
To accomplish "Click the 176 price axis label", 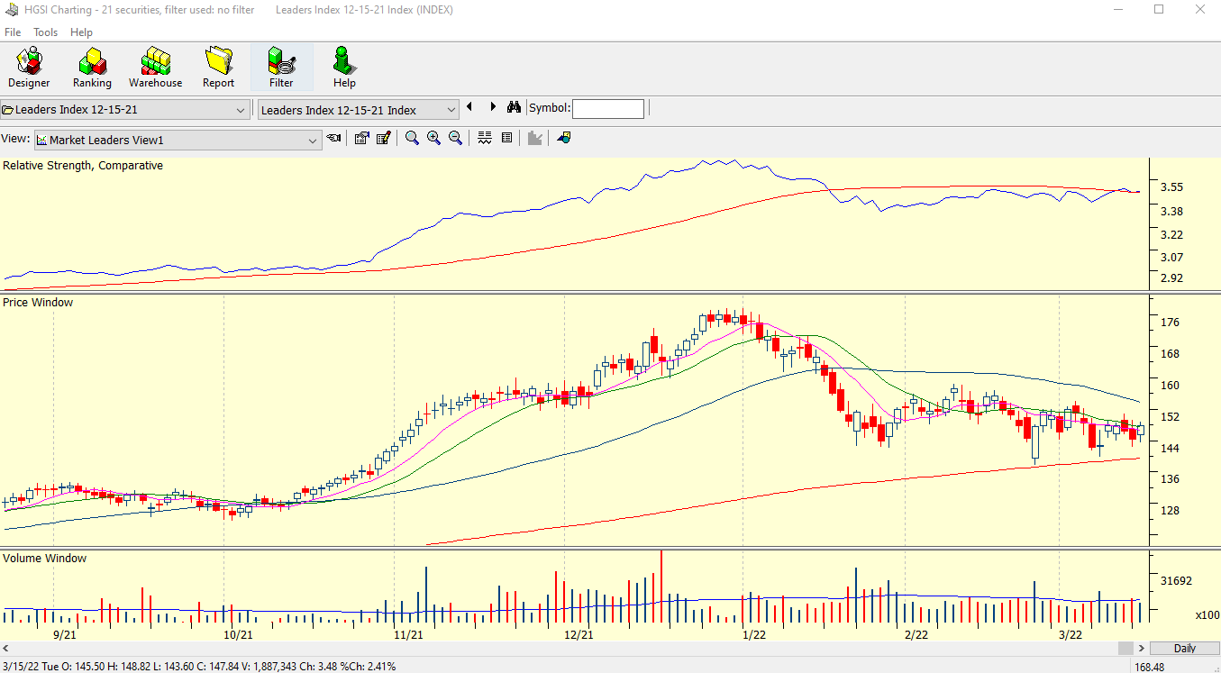I will [x=1171, y=323].
